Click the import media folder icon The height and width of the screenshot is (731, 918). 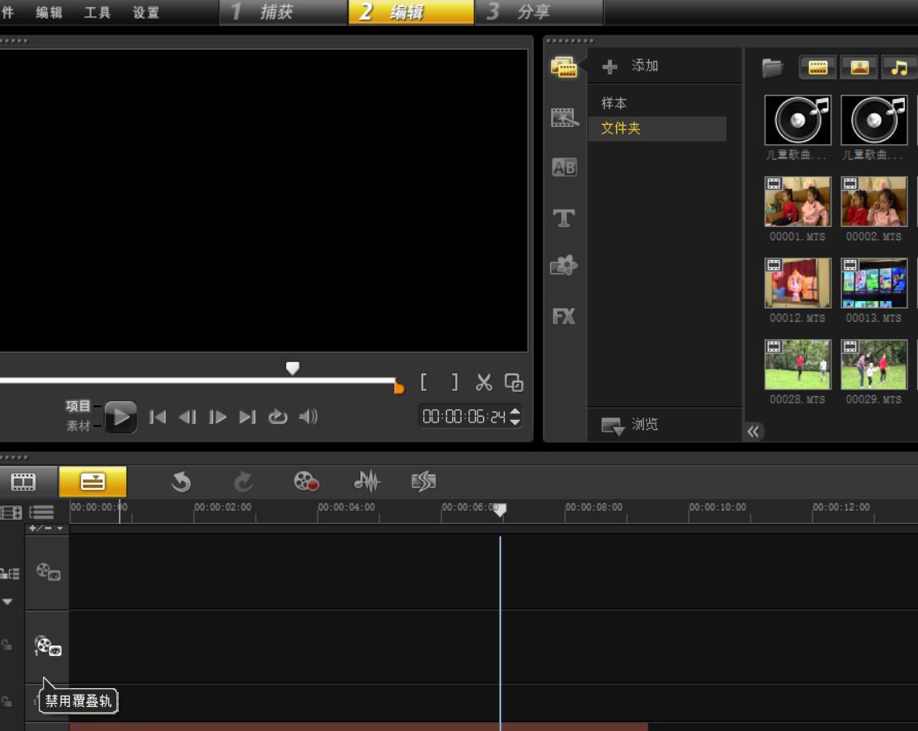click(773, 68)
